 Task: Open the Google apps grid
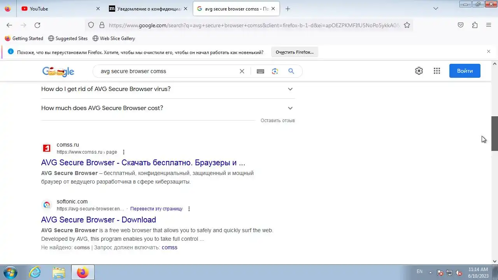coord(437,71)
